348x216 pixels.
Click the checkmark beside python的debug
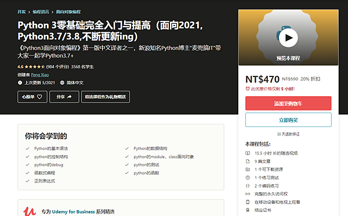point(27,165)
